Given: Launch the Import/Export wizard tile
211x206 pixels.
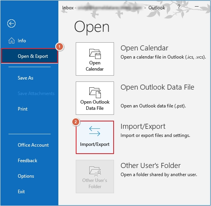Looking at the screenshot, I should click(x=95, y=137).
